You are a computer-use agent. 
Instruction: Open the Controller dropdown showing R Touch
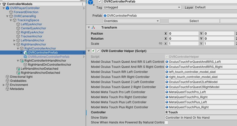pyautogui.click(x=201, y=112)
